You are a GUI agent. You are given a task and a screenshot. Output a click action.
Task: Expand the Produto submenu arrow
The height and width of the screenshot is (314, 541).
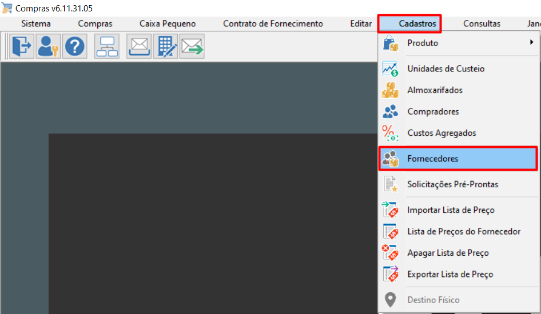pos(532,42)
